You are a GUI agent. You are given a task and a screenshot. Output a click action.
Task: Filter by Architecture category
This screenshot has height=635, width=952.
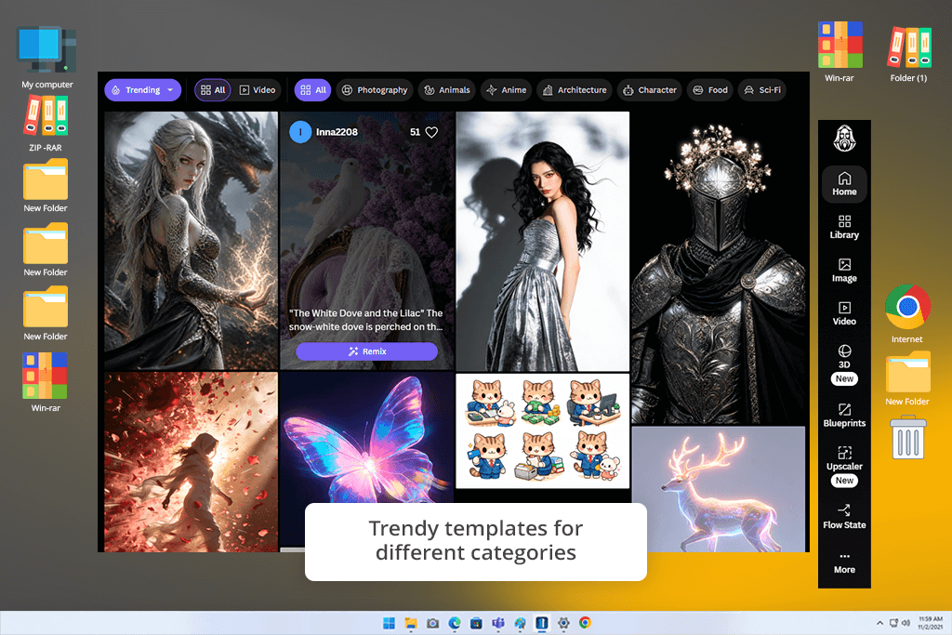(x=575, y=90)
